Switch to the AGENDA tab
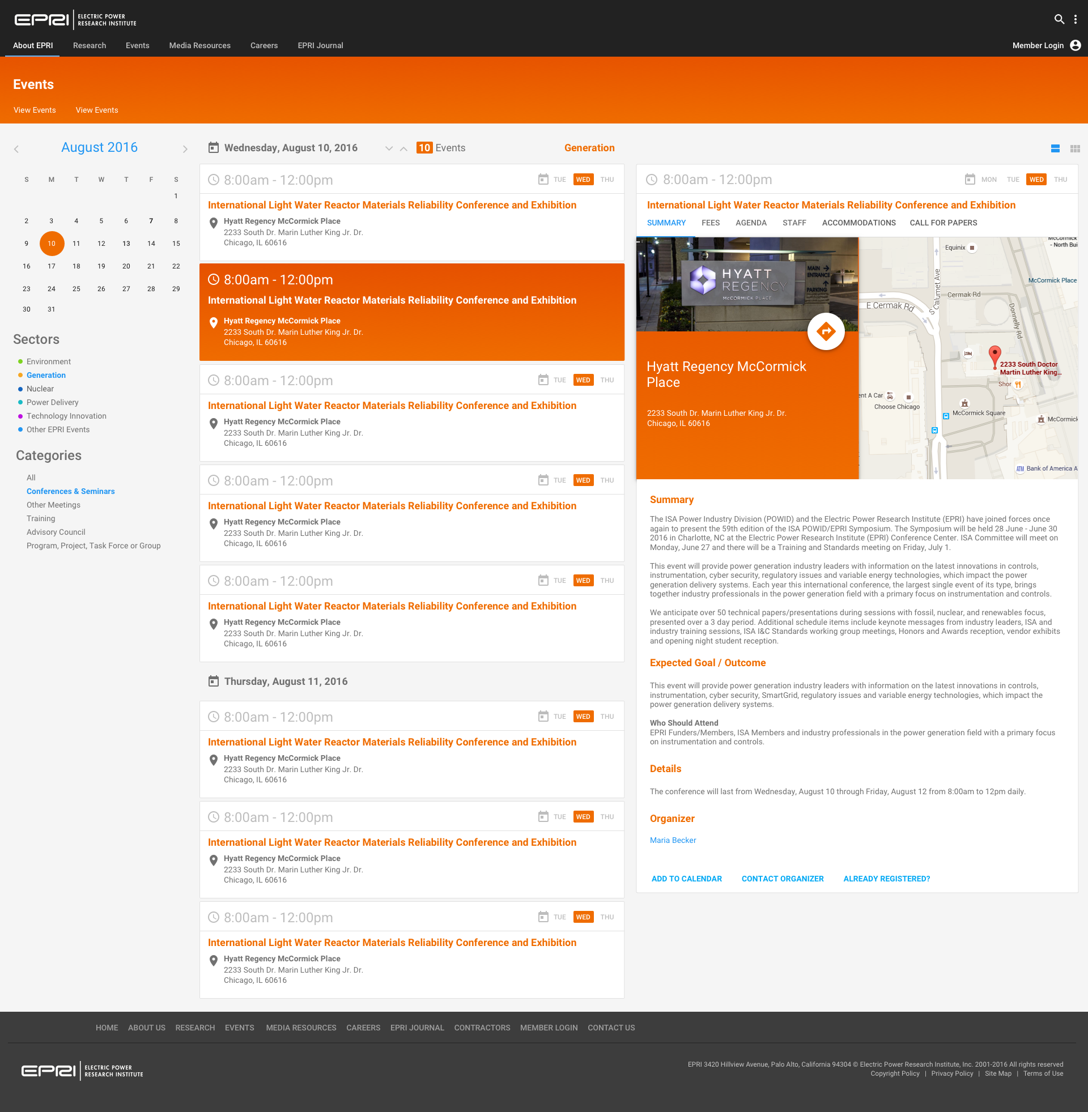1088x1112 pixels. (751, 223)
